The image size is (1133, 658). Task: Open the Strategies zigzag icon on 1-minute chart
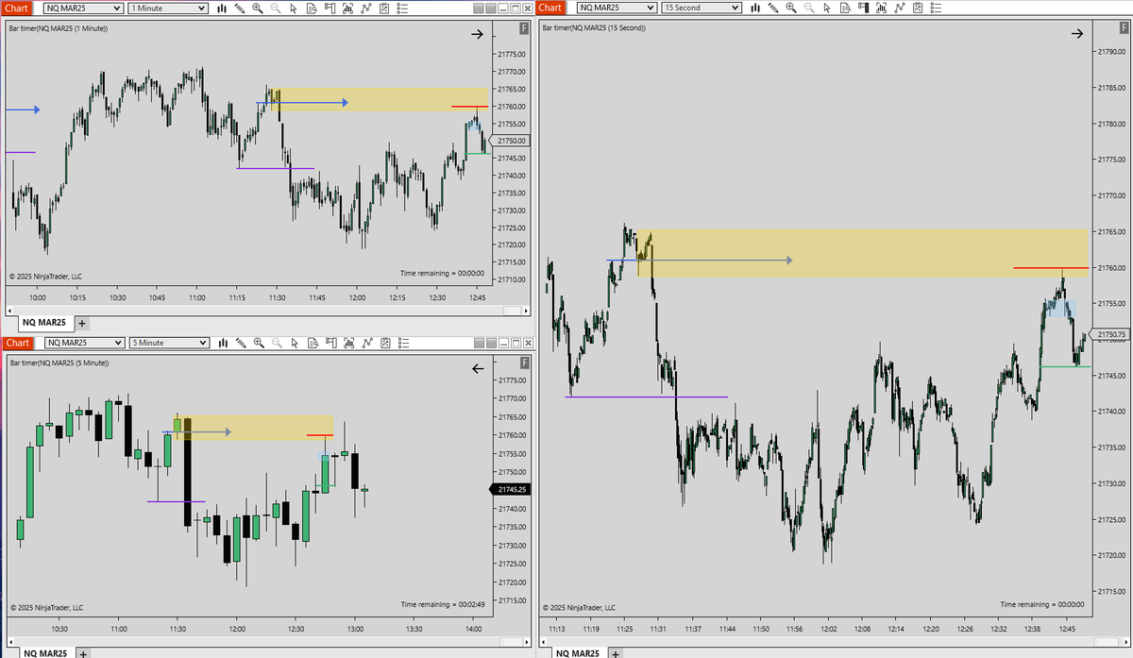pyautogui.click(x=366, y=8)
